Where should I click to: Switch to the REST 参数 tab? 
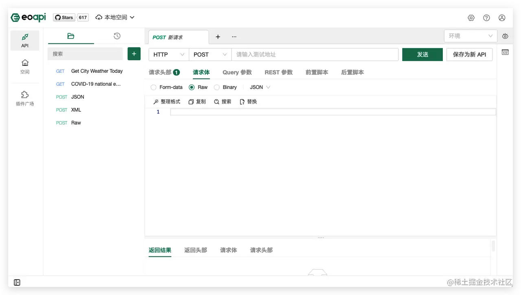pos(278,72)
